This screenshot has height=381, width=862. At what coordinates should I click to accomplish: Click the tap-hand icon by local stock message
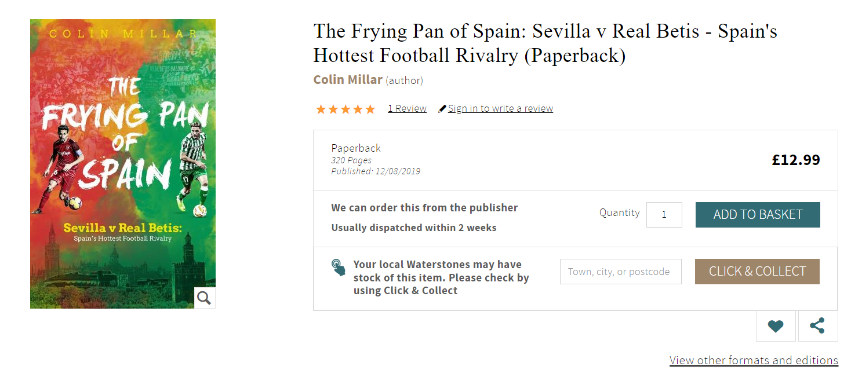[339, 268]
